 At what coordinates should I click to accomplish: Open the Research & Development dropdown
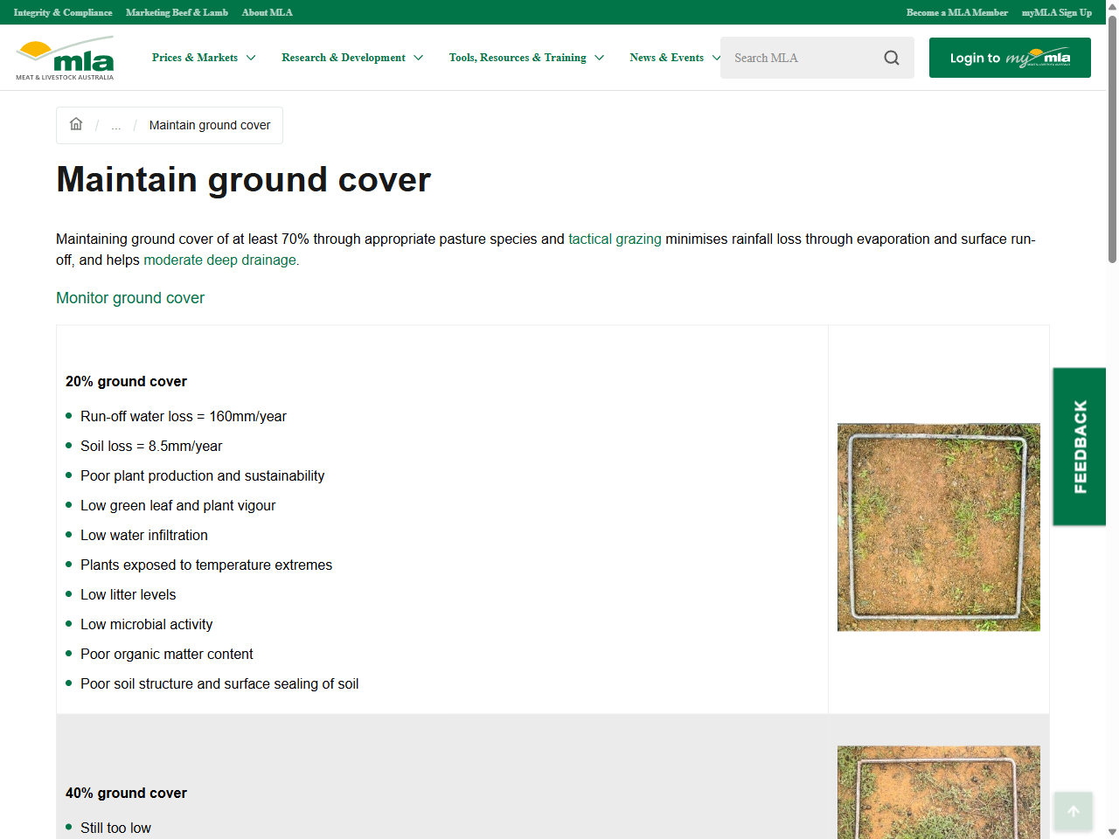tap(343, 57)
